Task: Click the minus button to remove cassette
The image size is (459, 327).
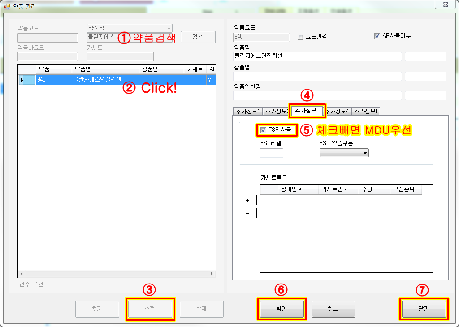Action: tap(247, 213)
